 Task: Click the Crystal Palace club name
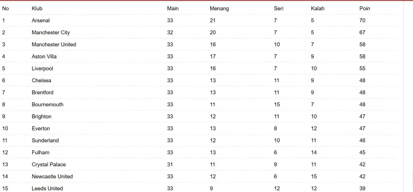tap(49, 164)
